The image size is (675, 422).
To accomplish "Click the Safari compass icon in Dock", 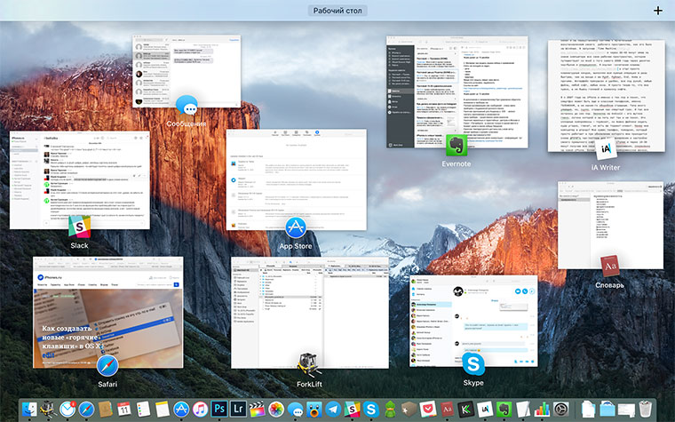I will click(86, 409).
